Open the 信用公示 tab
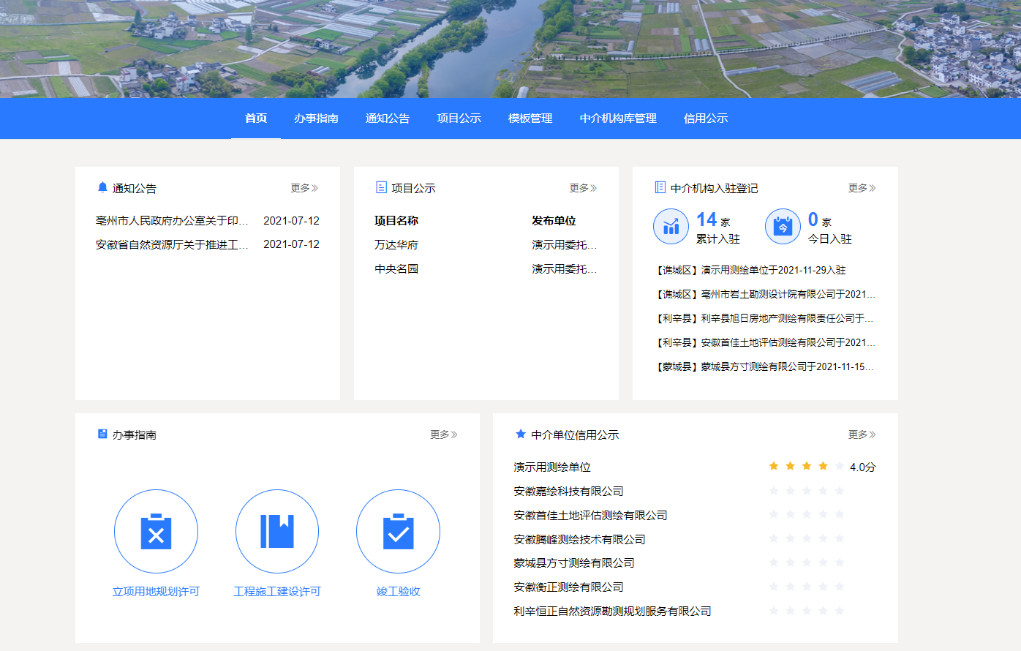1021x651 pixels. click(x=705, y=118)
